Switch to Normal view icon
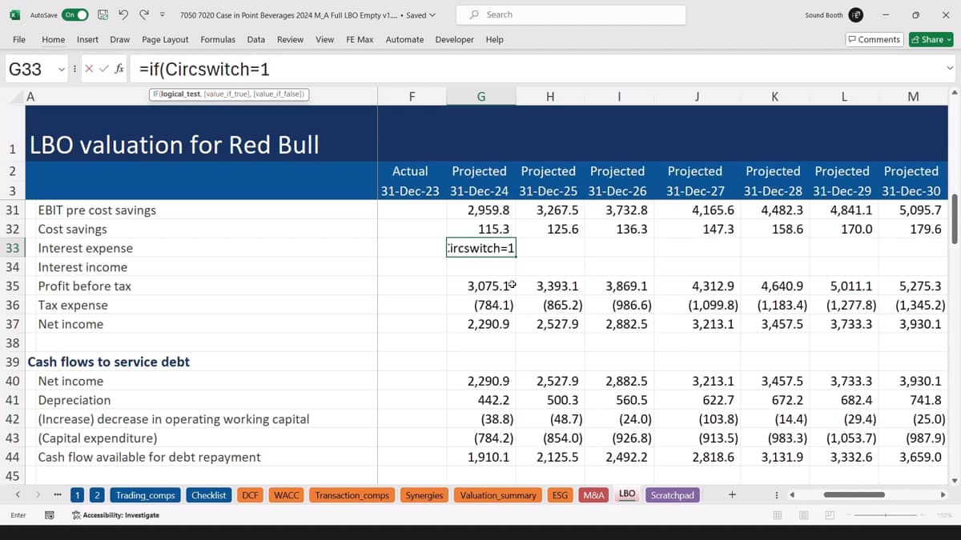961x540 pixels. (x=777, y=515)
